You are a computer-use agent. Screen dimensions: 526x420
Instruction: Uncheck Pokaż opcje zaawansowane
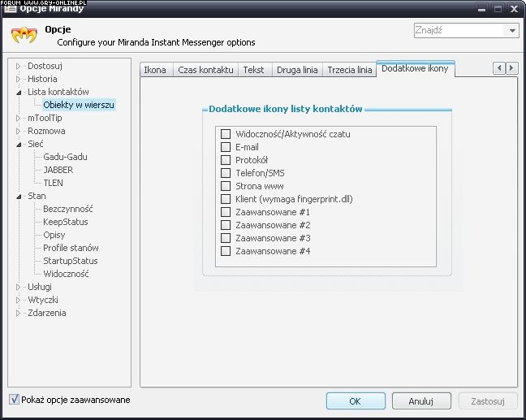coord(14,400)
